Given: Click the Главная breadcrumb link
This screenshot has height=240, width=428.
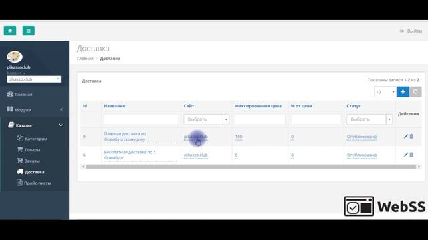Looking at the screenshot, I should pos(85,59).
